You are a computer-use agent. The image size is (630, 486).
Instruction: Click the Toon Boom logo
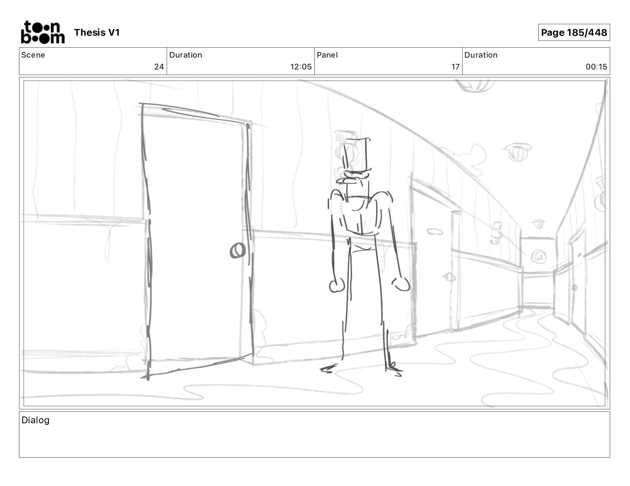point(43,32)
